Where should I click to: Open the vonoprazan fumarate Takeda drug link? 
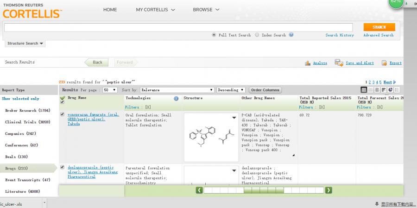(x=93, y=119)
